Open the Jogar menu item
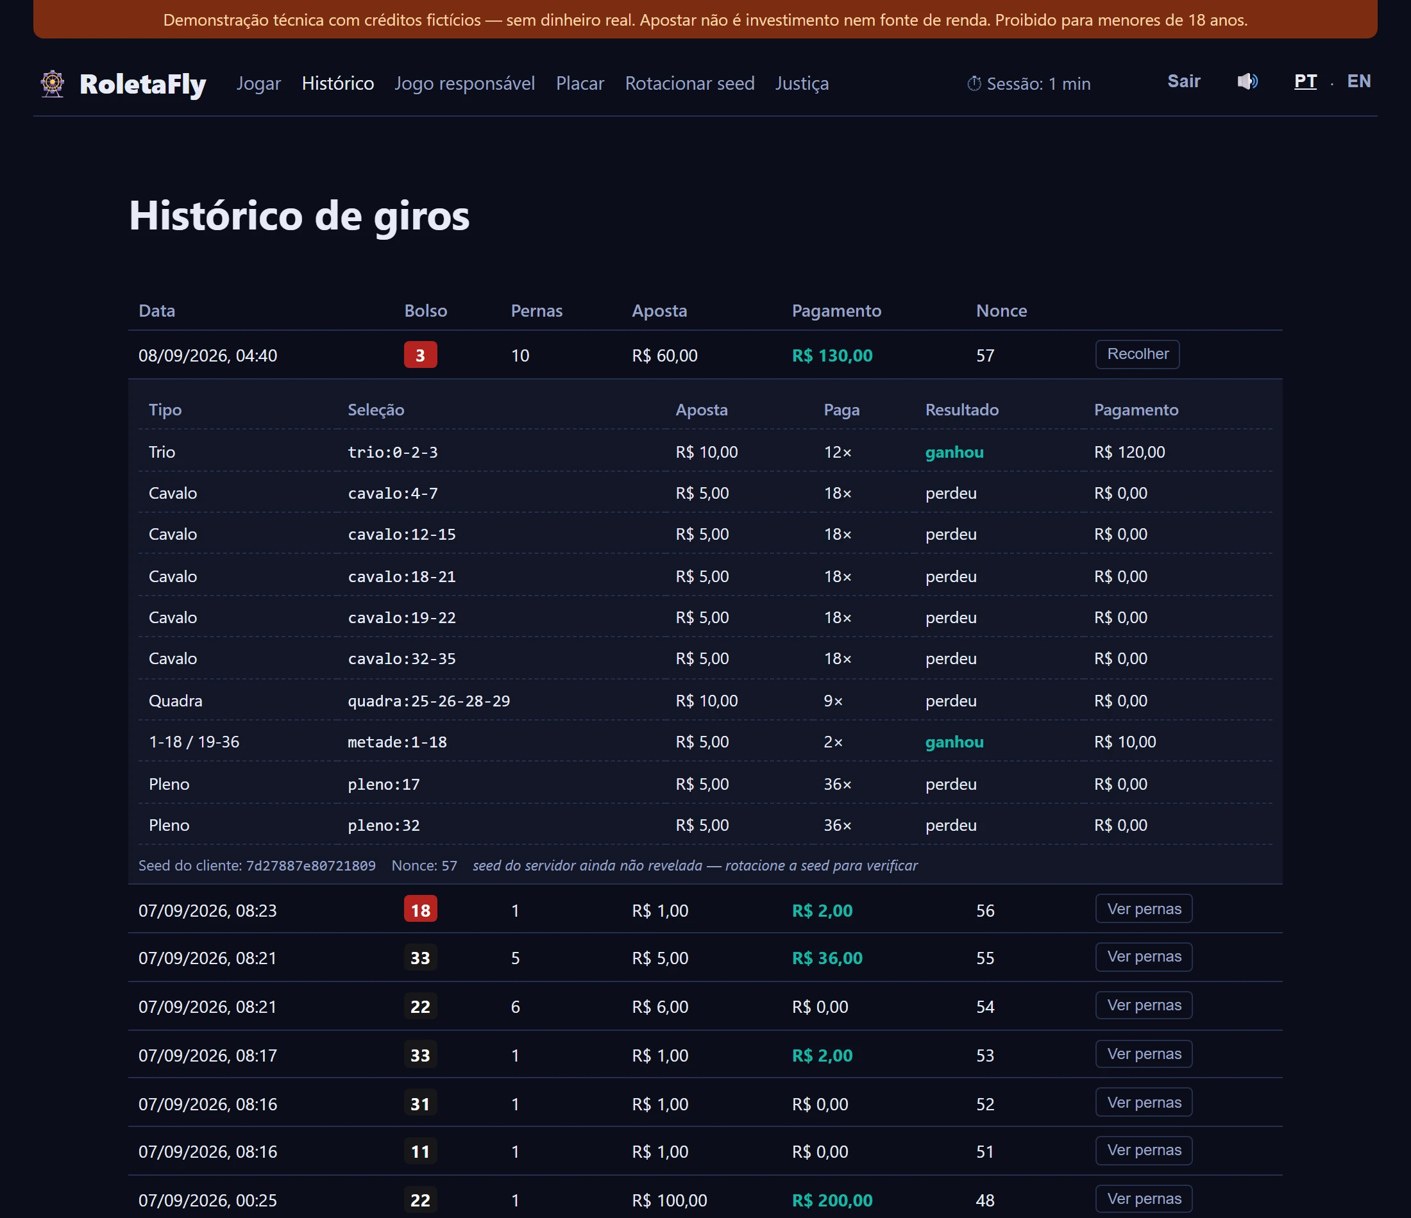 pyautogui.click(x=258, y=83)
